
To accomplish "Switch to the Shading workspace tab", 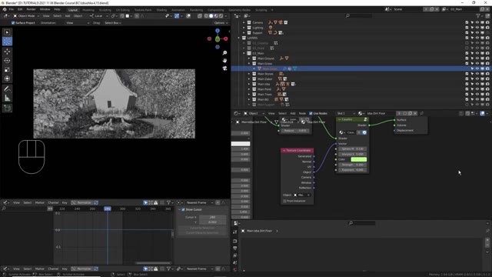I will [x=161, y=10].
